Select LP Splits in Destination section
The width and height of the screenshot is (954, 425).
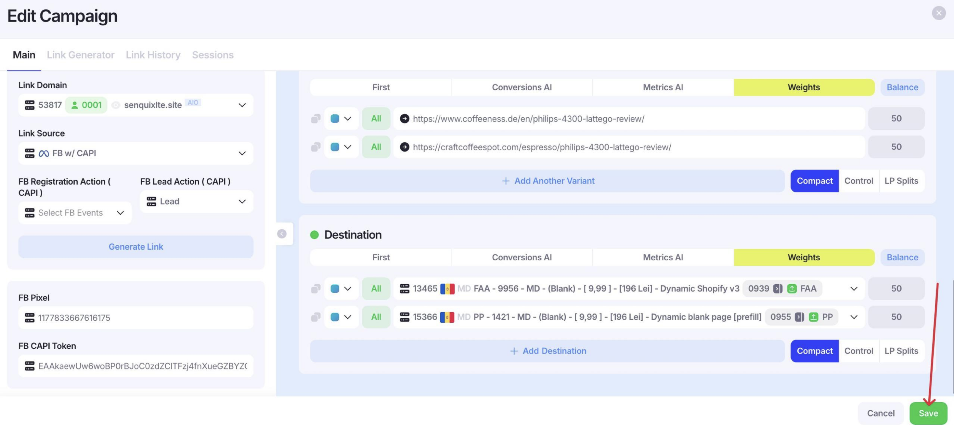tap(901, 351)
